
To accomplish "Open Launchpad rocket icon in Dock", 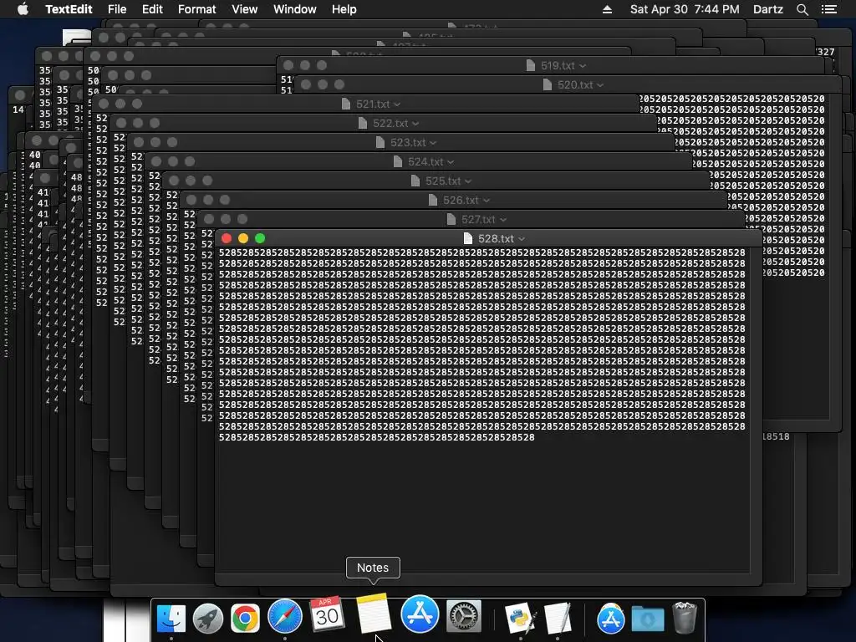I will pos(208,618).
